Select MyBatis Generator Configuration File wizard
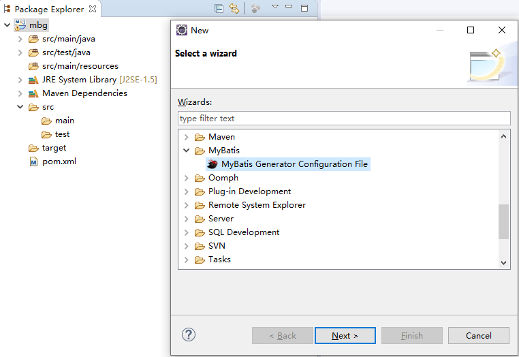The image size is (519, 357). [294, 164]
